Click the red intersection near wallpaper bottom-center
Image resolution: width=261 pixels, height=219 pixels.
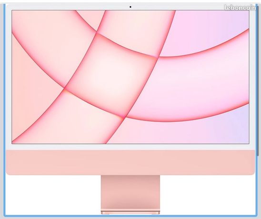(123, 118)
